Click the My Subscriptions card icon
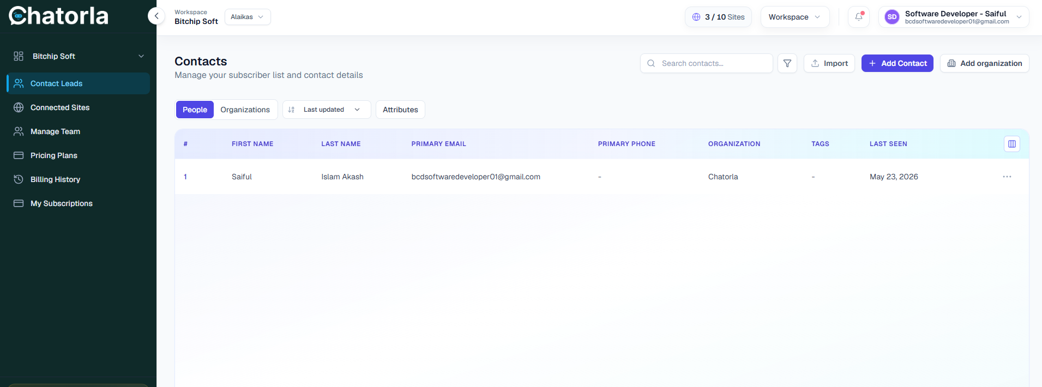 19,203
